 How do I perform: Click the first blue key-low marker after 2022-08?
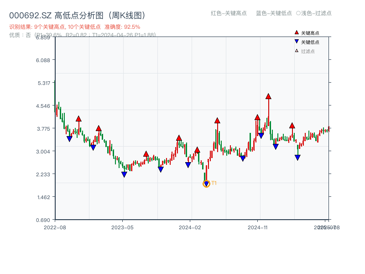click(x=69, y=139)
